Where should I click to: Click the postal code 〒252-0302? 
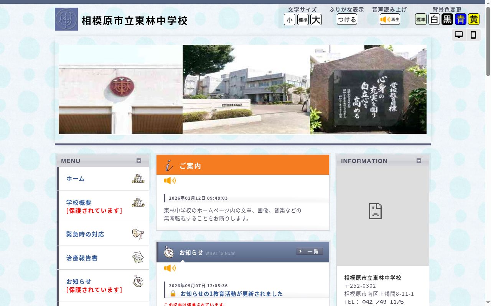point(360,286)
